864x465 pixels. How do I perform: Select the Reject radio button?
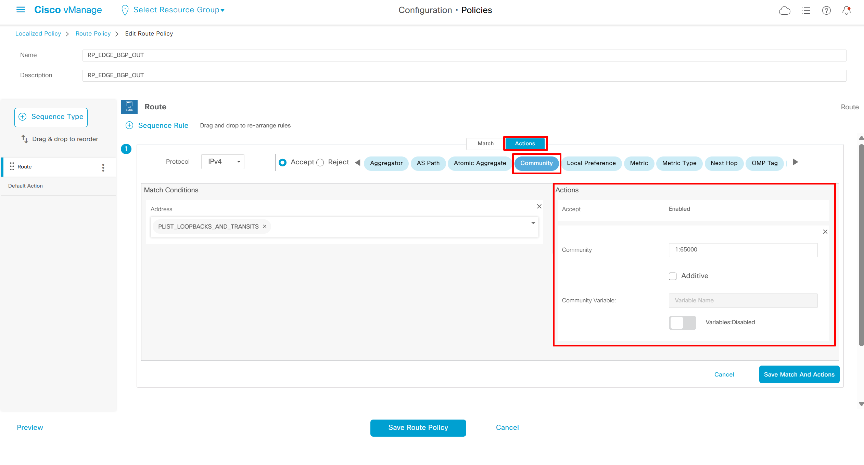pyautogui.click(x=320, y=163)
